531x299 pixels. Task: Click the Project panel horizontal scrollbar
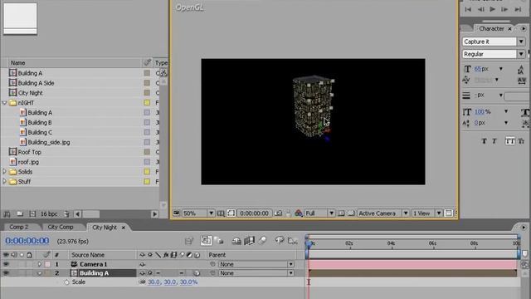pos(116,214)
